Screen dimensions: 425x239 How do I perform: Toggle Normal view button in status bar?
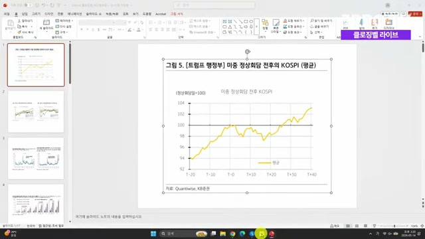point(348,226)
